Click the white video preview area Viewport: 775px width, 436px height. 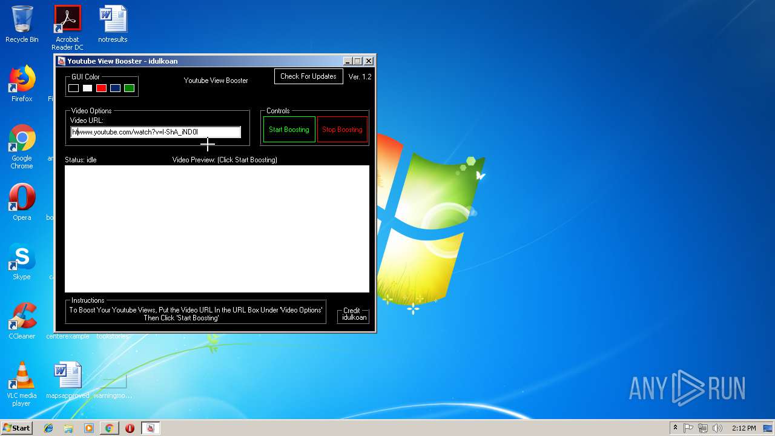[217, 229]
